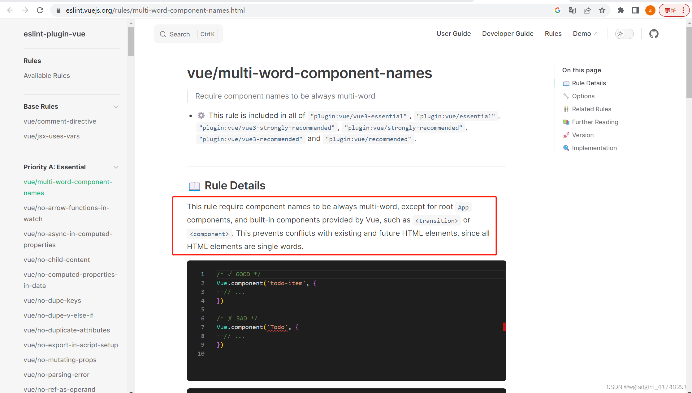The image size is (692, 393).
Task: Click the Implementation on-page anchor
Action: click(x=594, y=148)
